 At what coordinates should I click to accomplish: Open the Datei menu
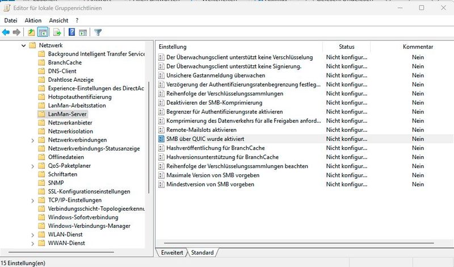click(x=11, y=20)
